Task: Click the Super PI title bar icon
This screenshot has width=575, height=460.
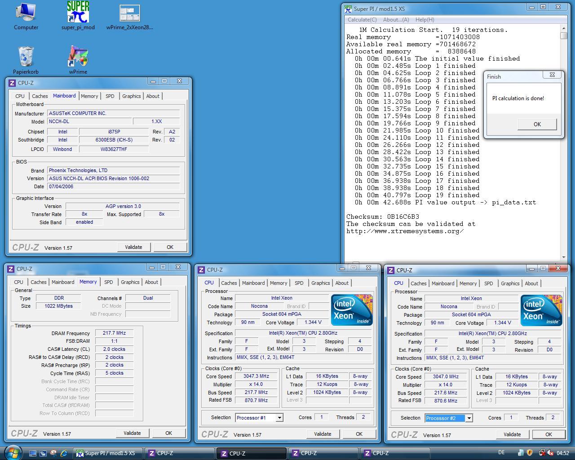Action: [348, 9]
